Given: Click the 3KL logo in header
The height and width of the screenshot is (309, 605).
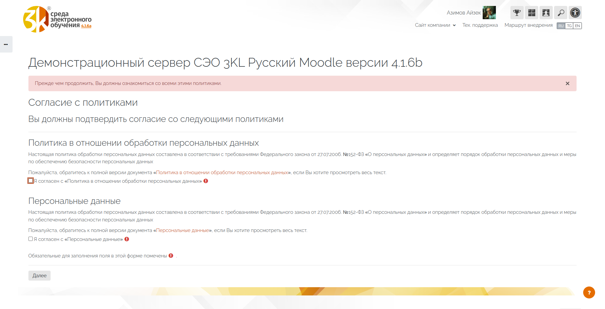Looking at the screenshot, I should click(x=57, y=19).
